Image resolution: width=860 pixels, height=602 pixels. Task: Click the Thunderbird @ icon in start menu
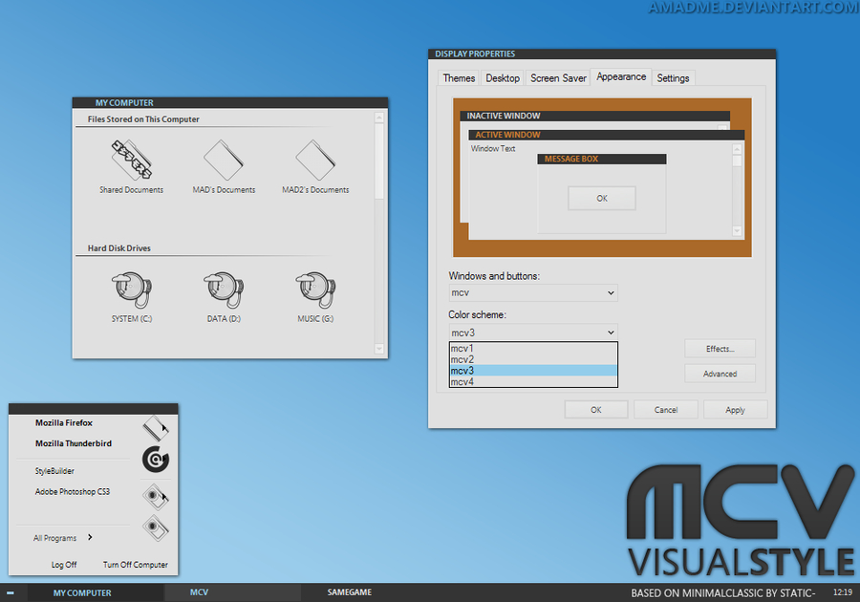(x=156, y=460)
